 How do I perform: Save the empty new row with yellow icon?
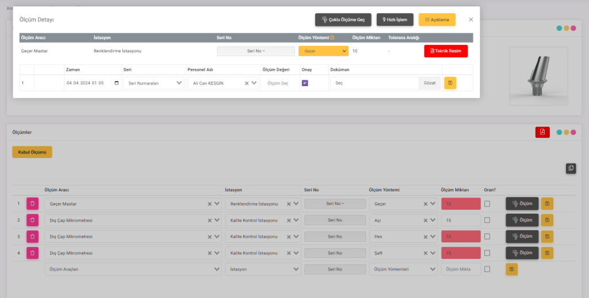click(511, 269)
